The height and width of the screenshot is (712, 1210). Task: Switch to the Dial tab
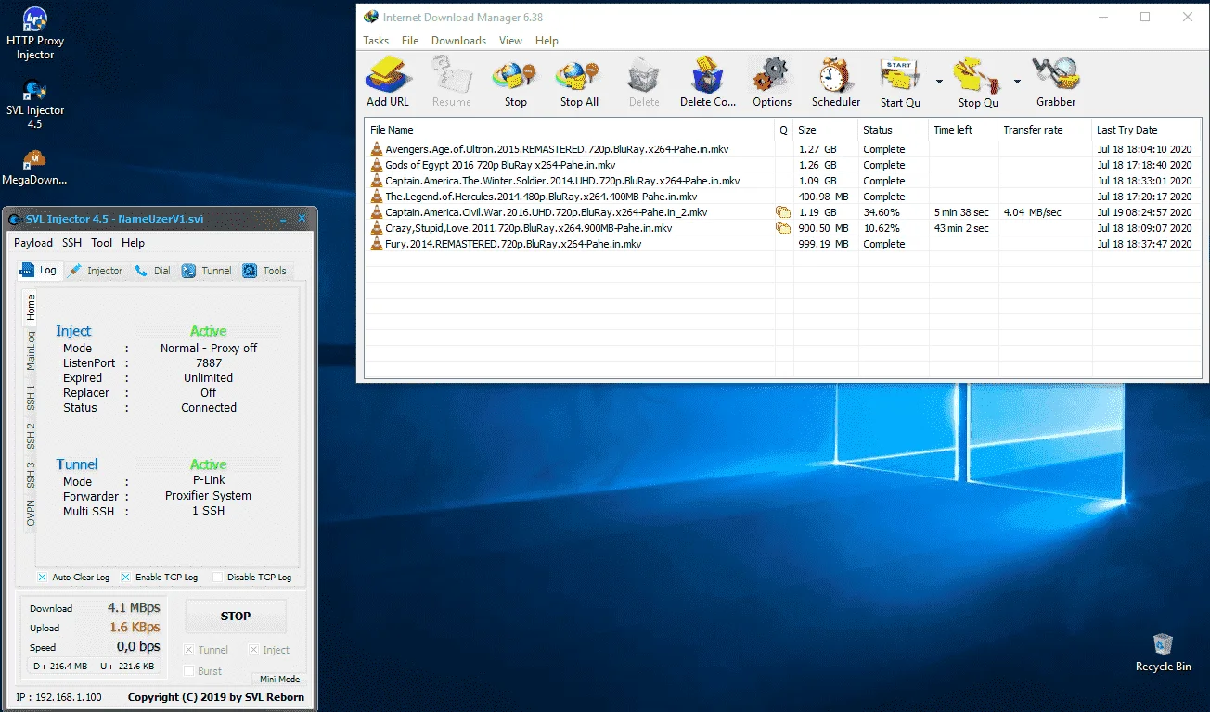(153, 271)
